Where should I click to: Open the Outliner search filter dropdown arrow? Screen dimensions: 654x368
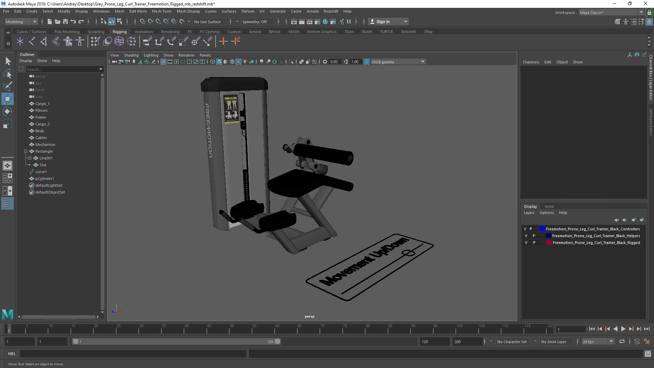[101, 69]
